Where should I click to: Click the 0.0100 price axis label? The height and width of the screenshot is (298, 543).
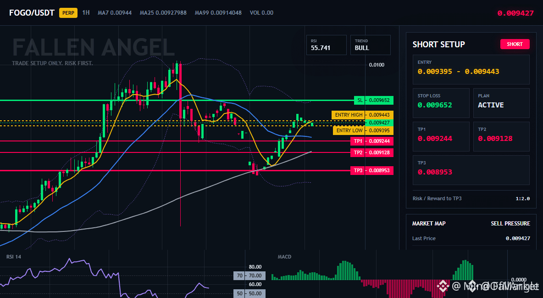(377, 65)
